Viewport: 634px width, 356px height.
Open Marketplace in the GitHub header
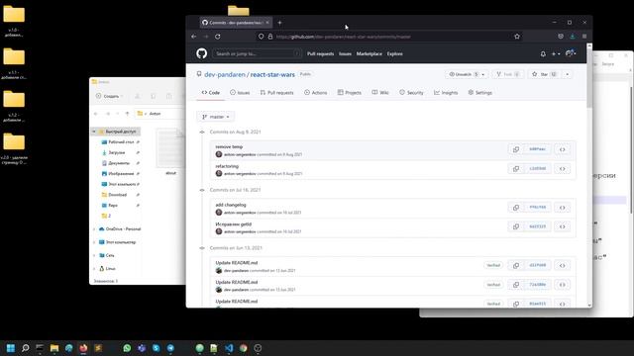tap(369, 53)
